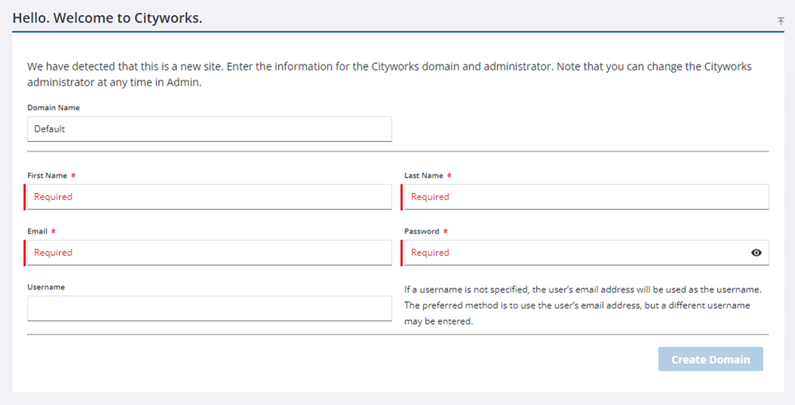Viewport: 795px width, 405px height.
Task: Click the Password field label
Action: pyautogui.click(x=421, y=231)
